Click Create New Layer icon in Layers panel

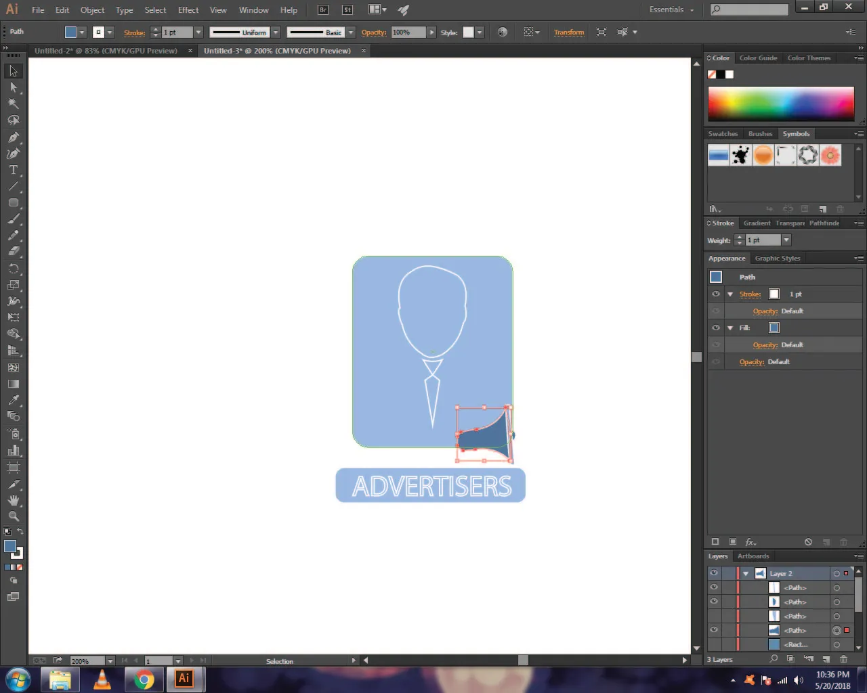tap(826, 658)
